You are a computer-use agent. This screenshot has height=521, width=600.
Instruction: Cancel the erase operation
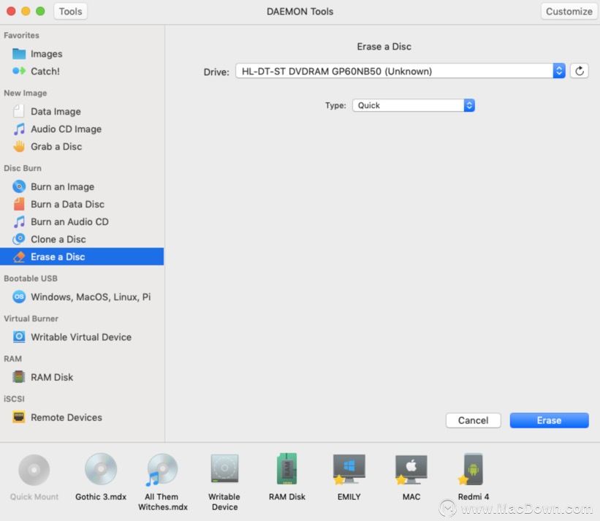[473, 420]
